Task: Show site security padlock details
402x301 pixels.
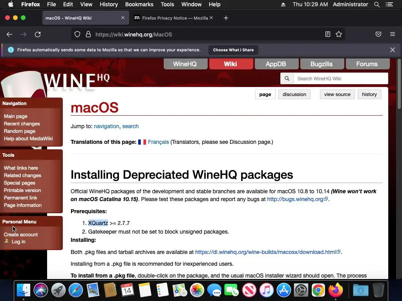Action: click(88, 34)
